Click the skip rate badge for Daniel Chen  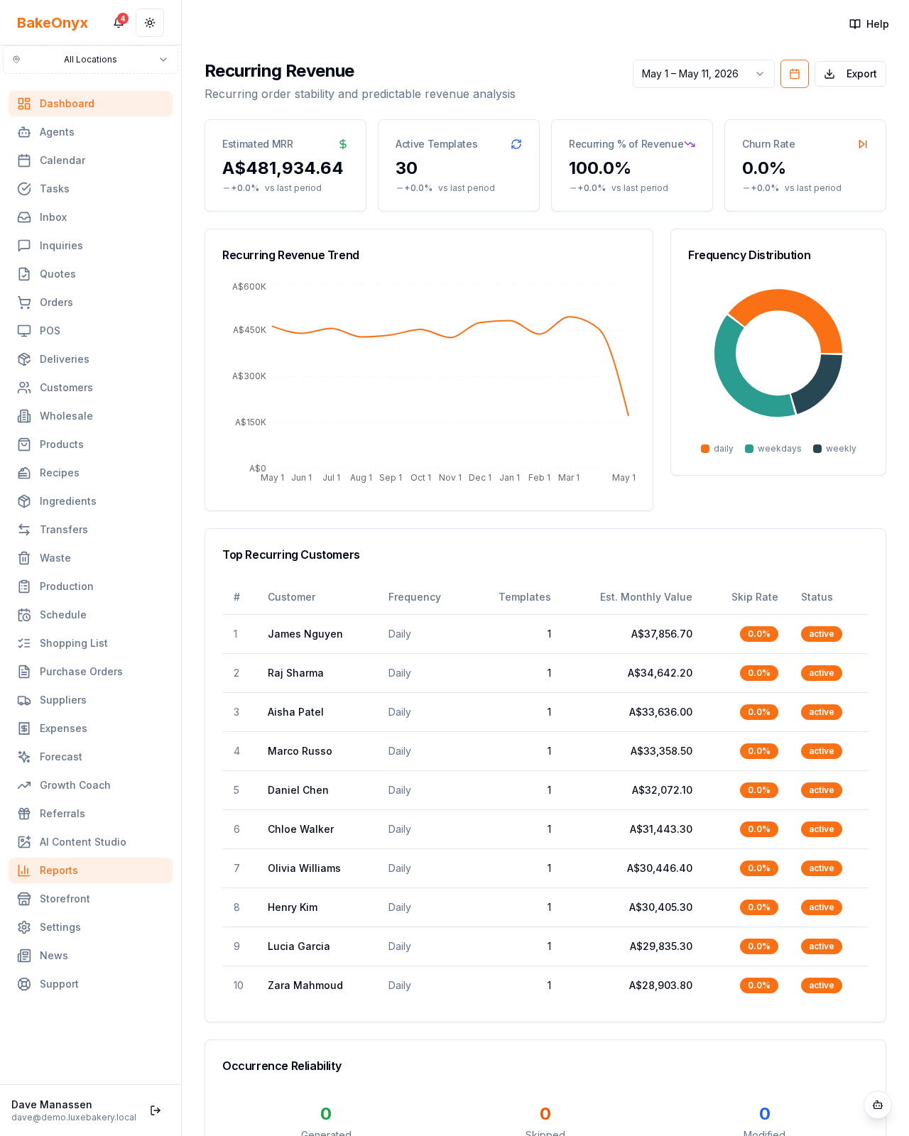tap(759, 790)
